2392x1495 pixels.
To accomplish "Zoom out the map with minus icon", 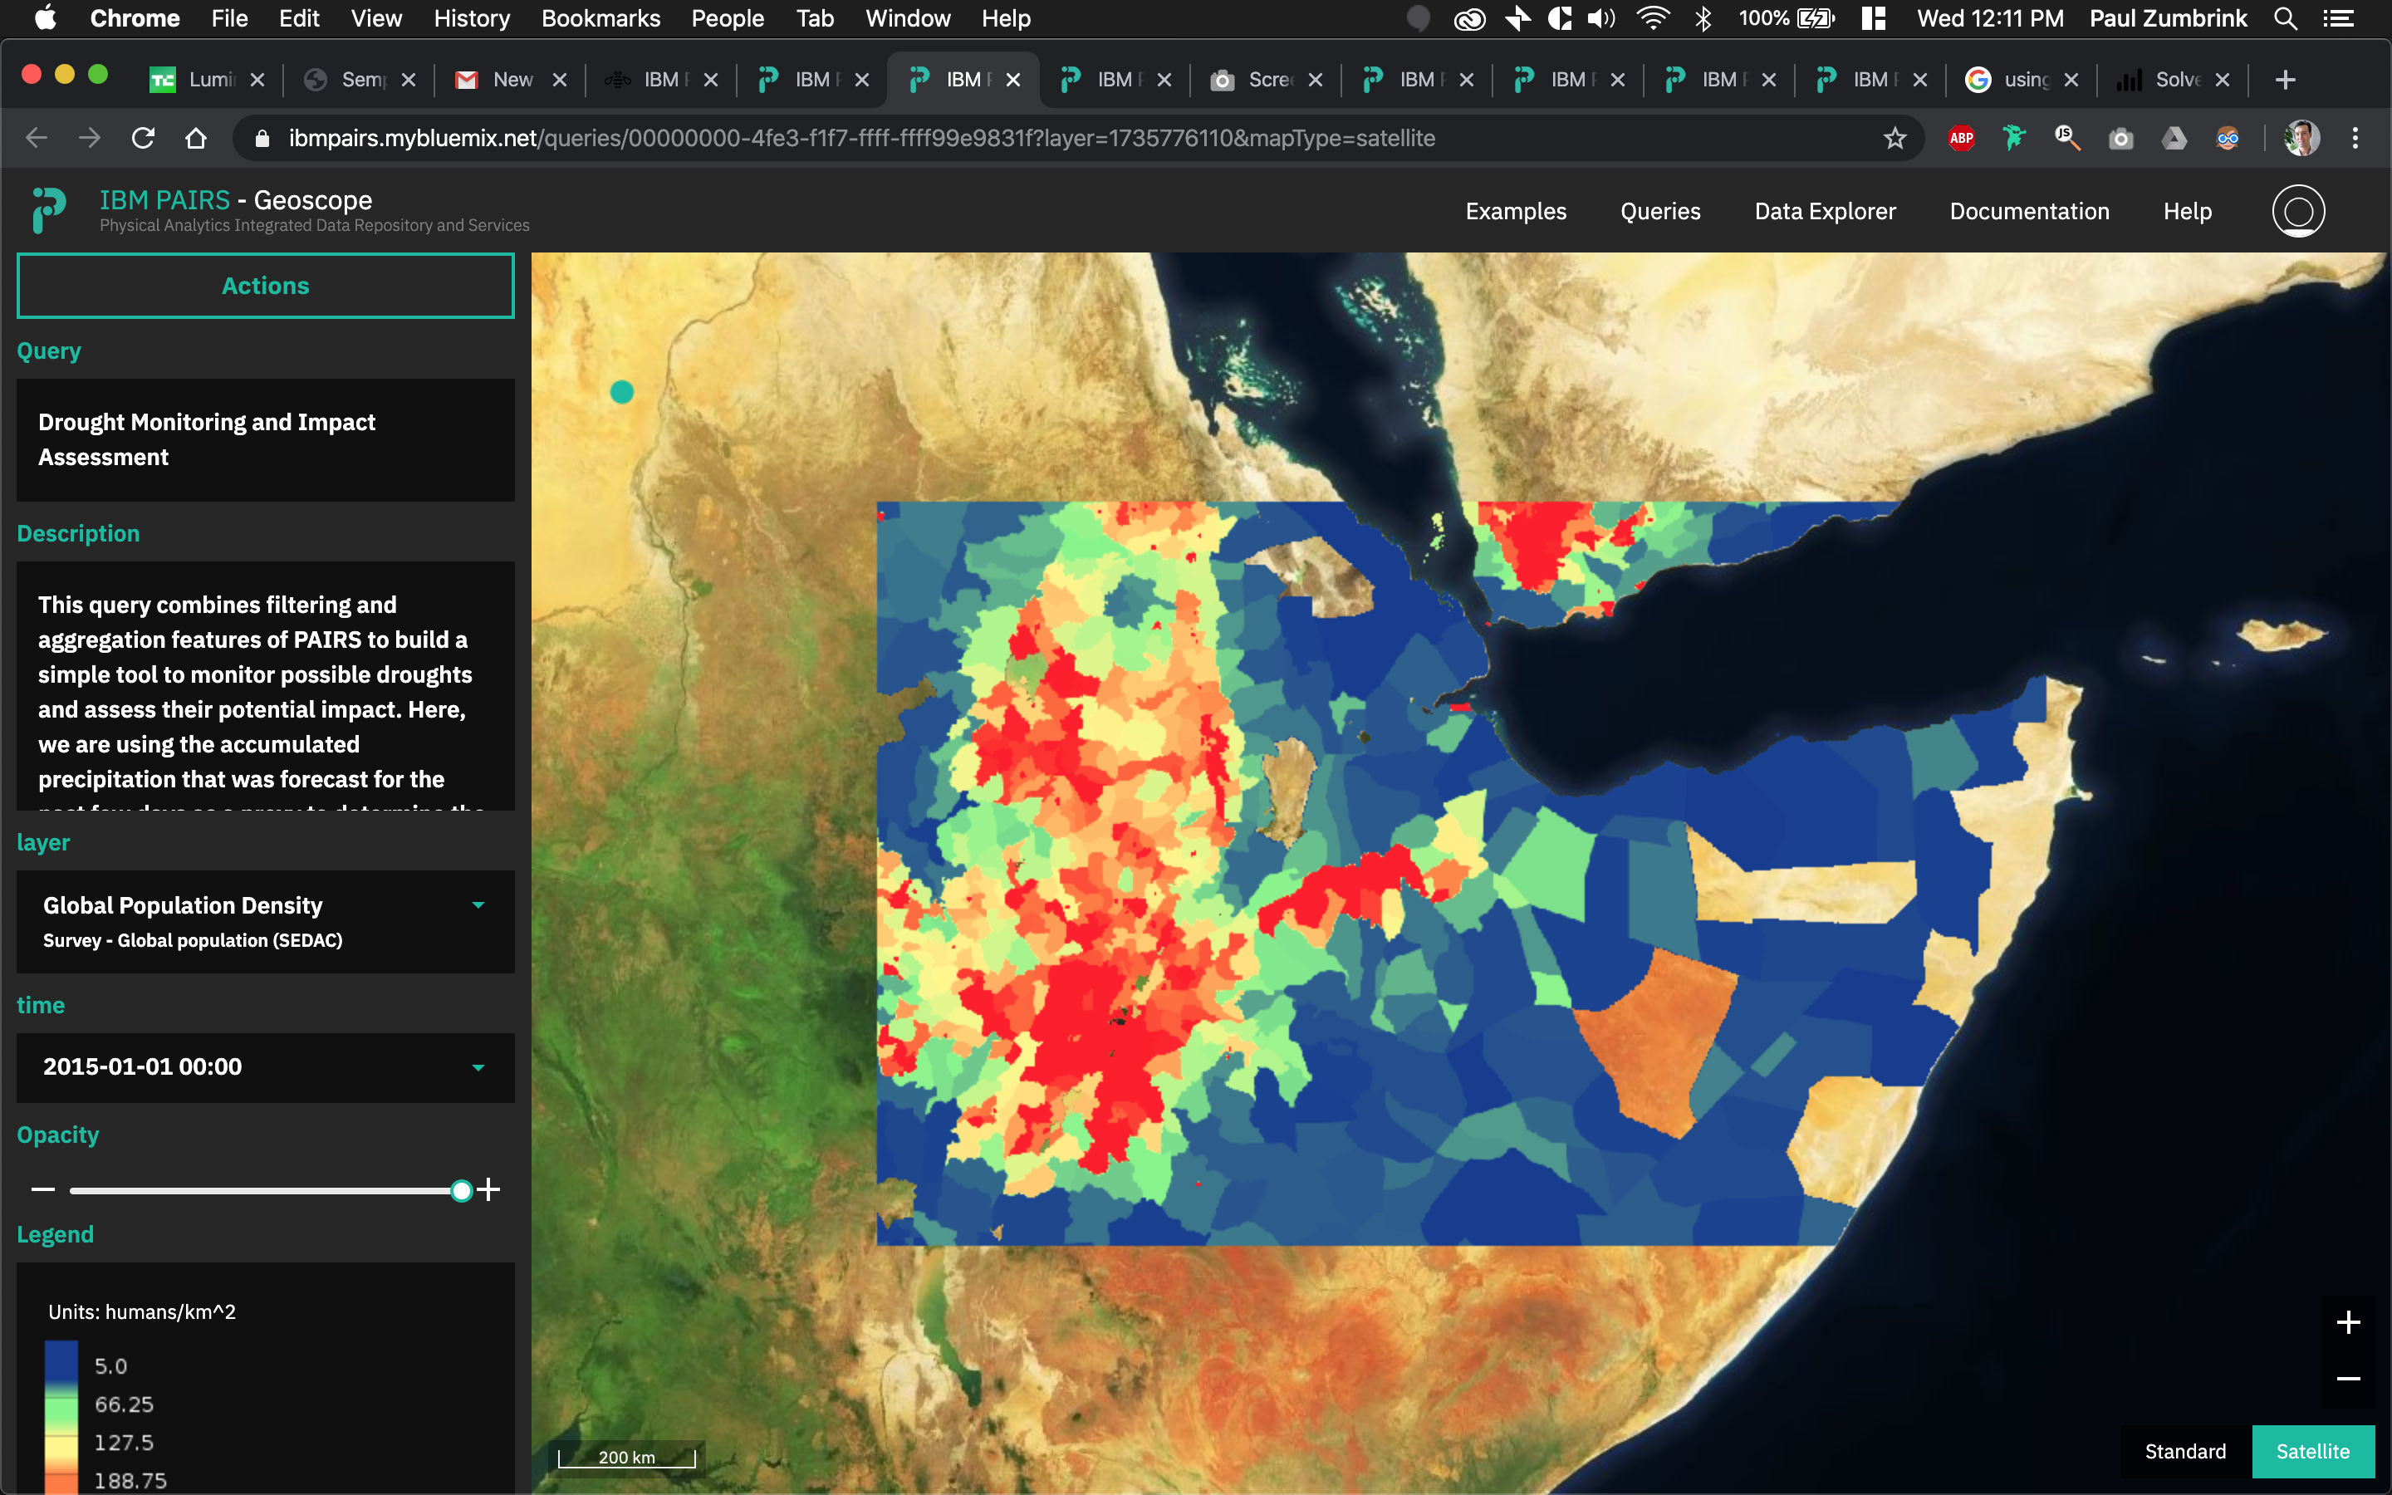I will (2347, 1379).
